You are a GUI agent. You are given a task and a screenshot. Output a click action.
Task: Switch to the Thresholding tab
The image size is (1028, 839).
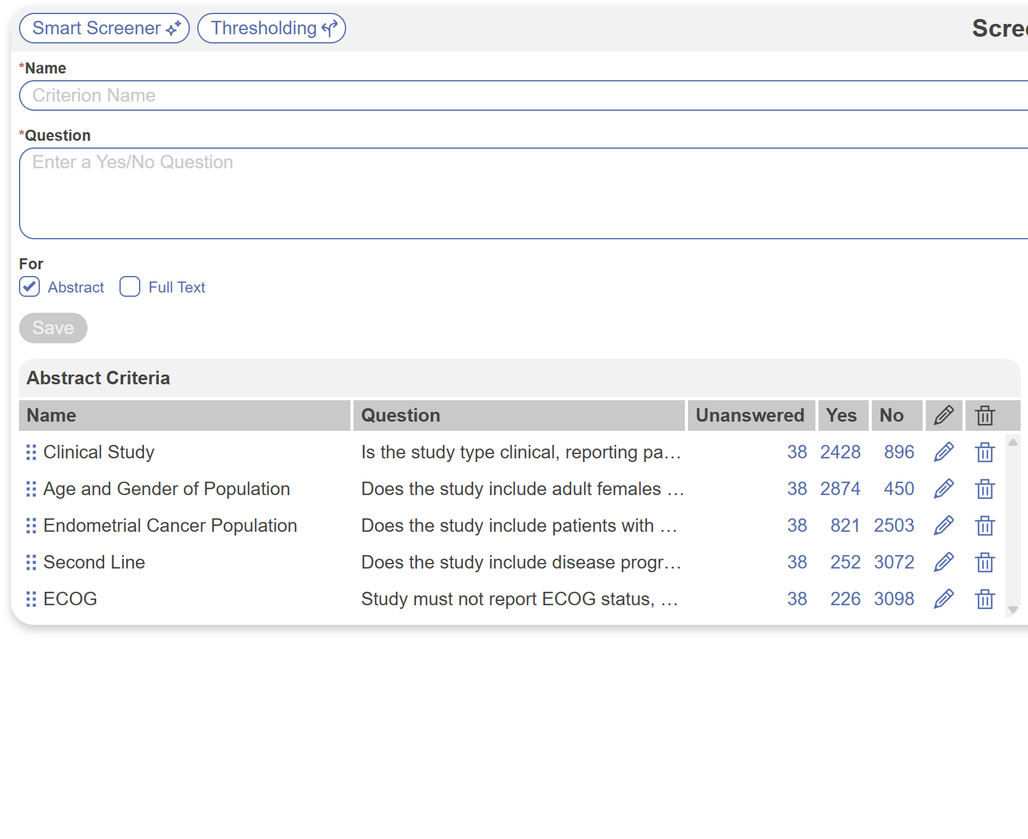(271, 28)
